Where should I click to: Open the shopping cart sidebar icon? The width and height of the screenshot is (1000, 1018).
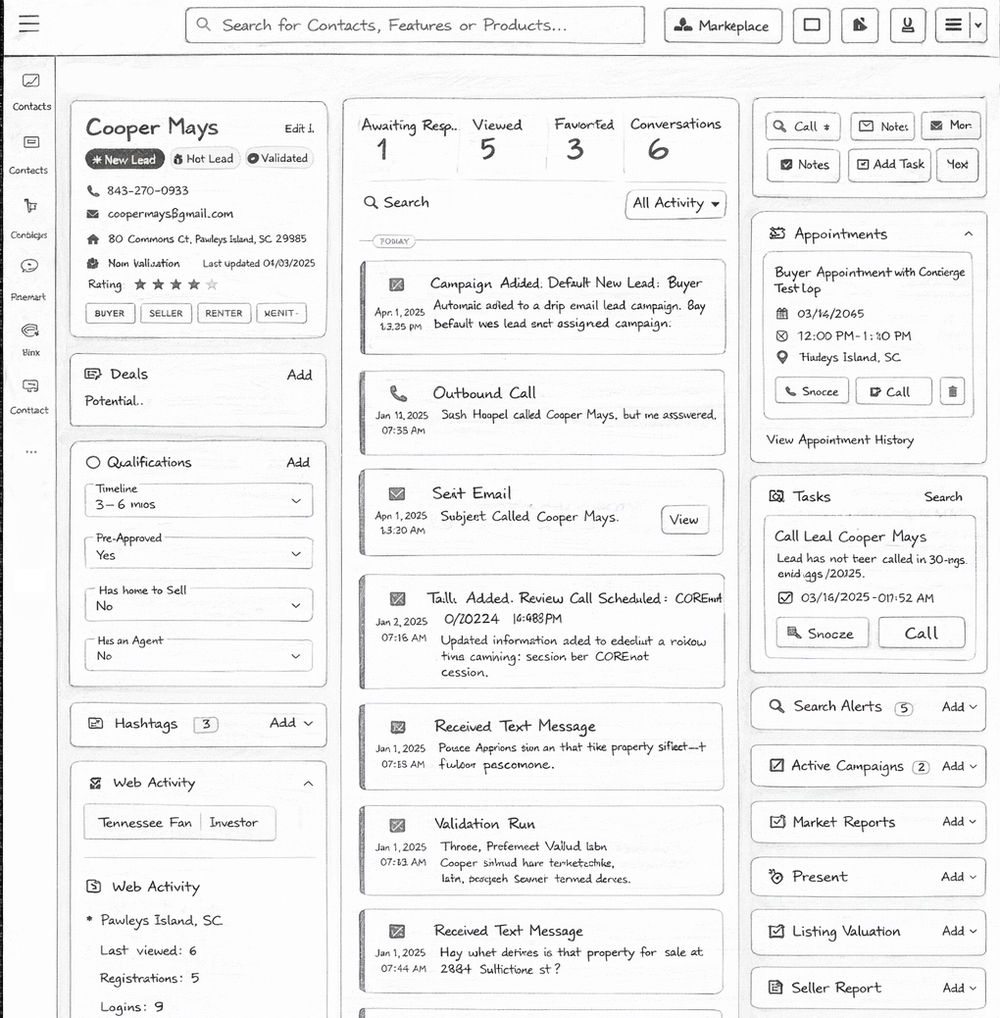[x=29, y=206]
